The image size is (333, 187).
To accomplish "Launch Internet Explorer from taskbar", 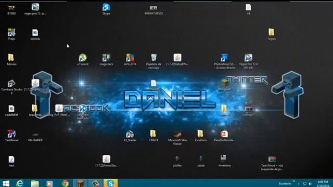I will point(20,183).
